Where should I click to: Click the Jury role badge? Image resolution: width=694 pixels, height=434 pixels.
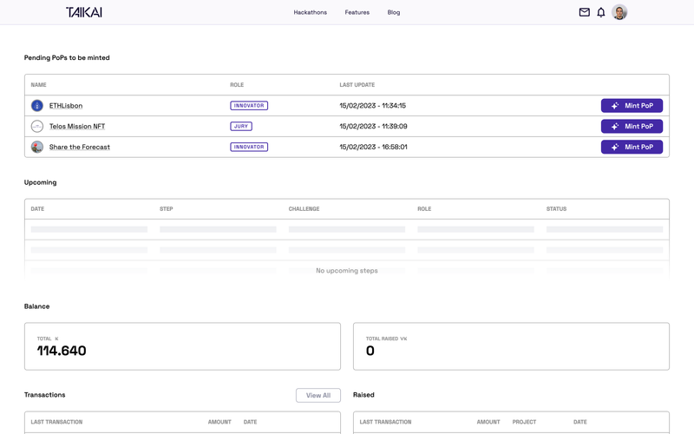pyautogui.click(x=241, y=127)
